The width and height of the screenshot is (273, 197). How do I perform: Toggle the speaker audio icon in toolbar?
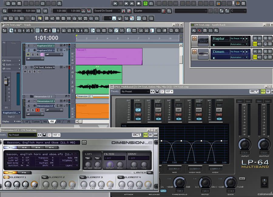click(139, 18)
